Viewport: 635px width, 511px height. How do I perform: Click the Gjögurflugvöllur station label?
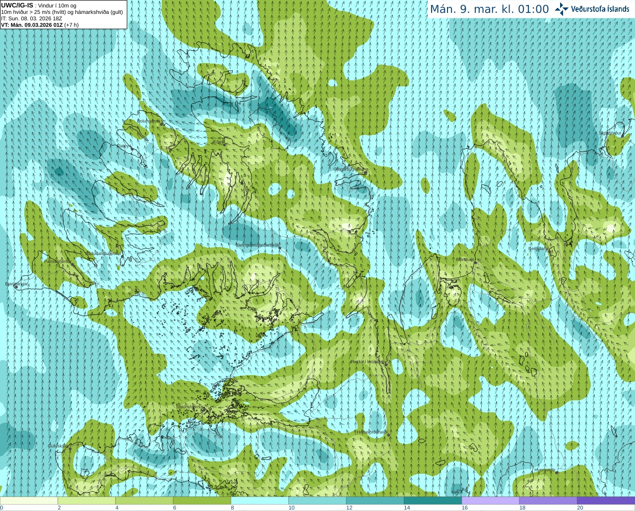pyautogui.click(x=349, y=169)
